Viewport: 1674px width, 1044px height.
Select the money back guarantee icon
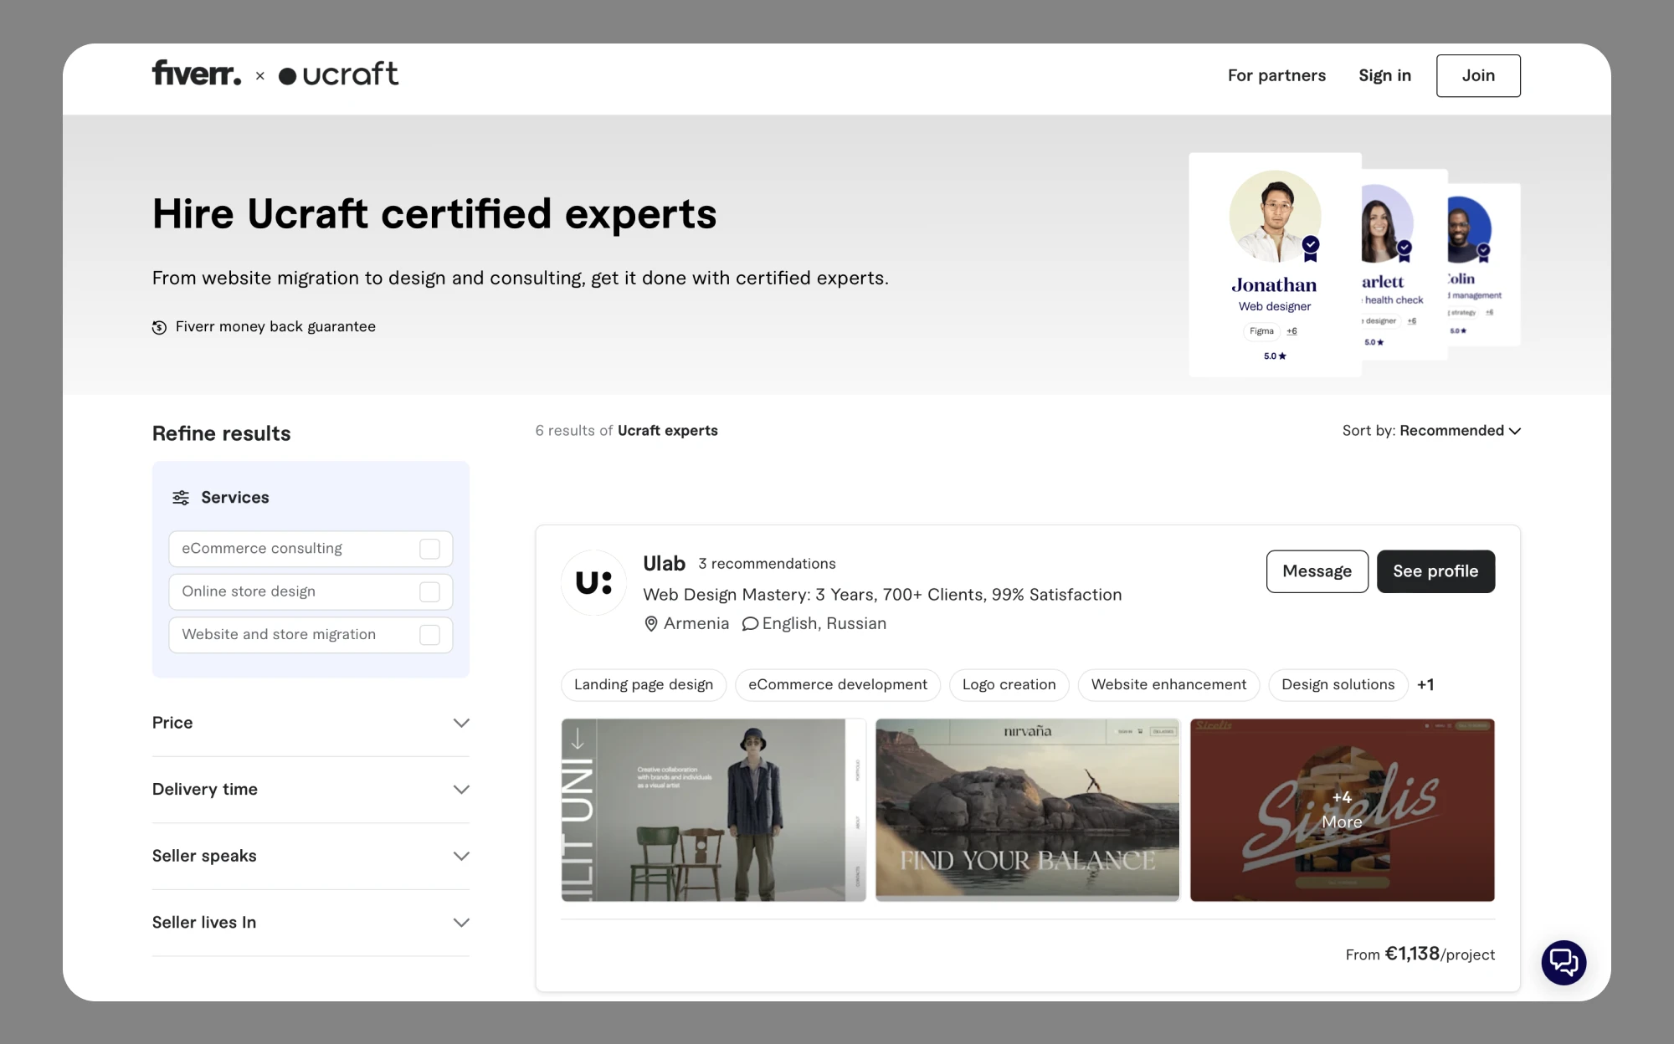159,327
